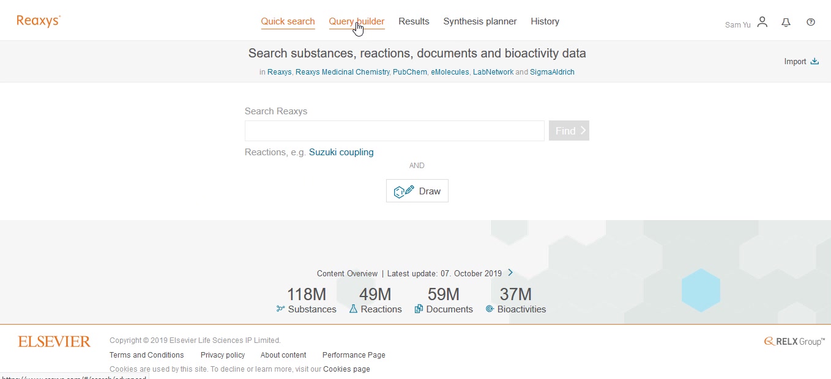Click into the Search Reaxys input field
Image resolution: width=831 pixels, height=379 pixels.
(394, 131)
